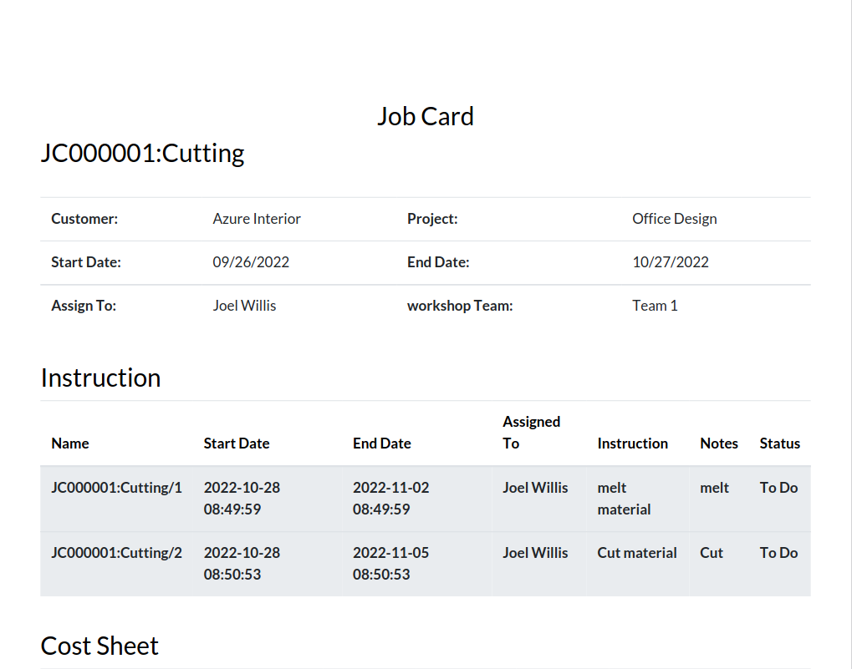Click the Name column header
This screenshot has height=669, width=852.
pyautogui.click(x=70, y=443)
